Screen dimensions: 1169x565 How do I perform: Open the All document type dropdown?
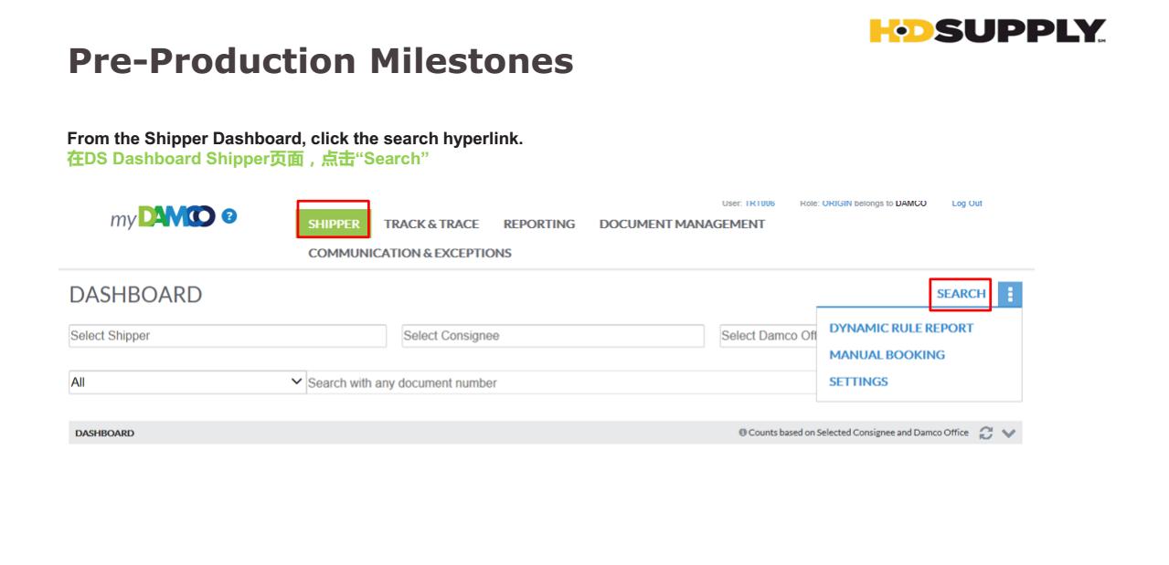(x=187, y=382)
